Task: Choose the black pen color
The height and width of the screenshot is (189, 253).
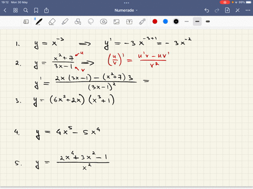Action: [176, 22]
